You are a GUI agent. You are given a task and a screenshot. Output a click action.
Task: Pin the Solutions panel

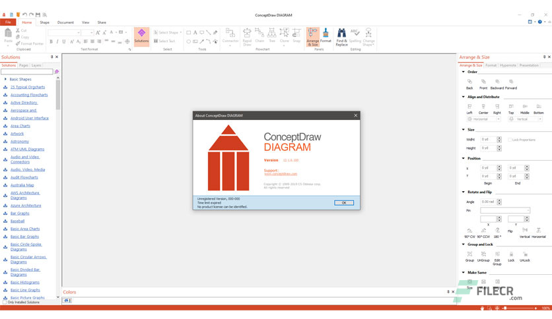pos(52,57)
